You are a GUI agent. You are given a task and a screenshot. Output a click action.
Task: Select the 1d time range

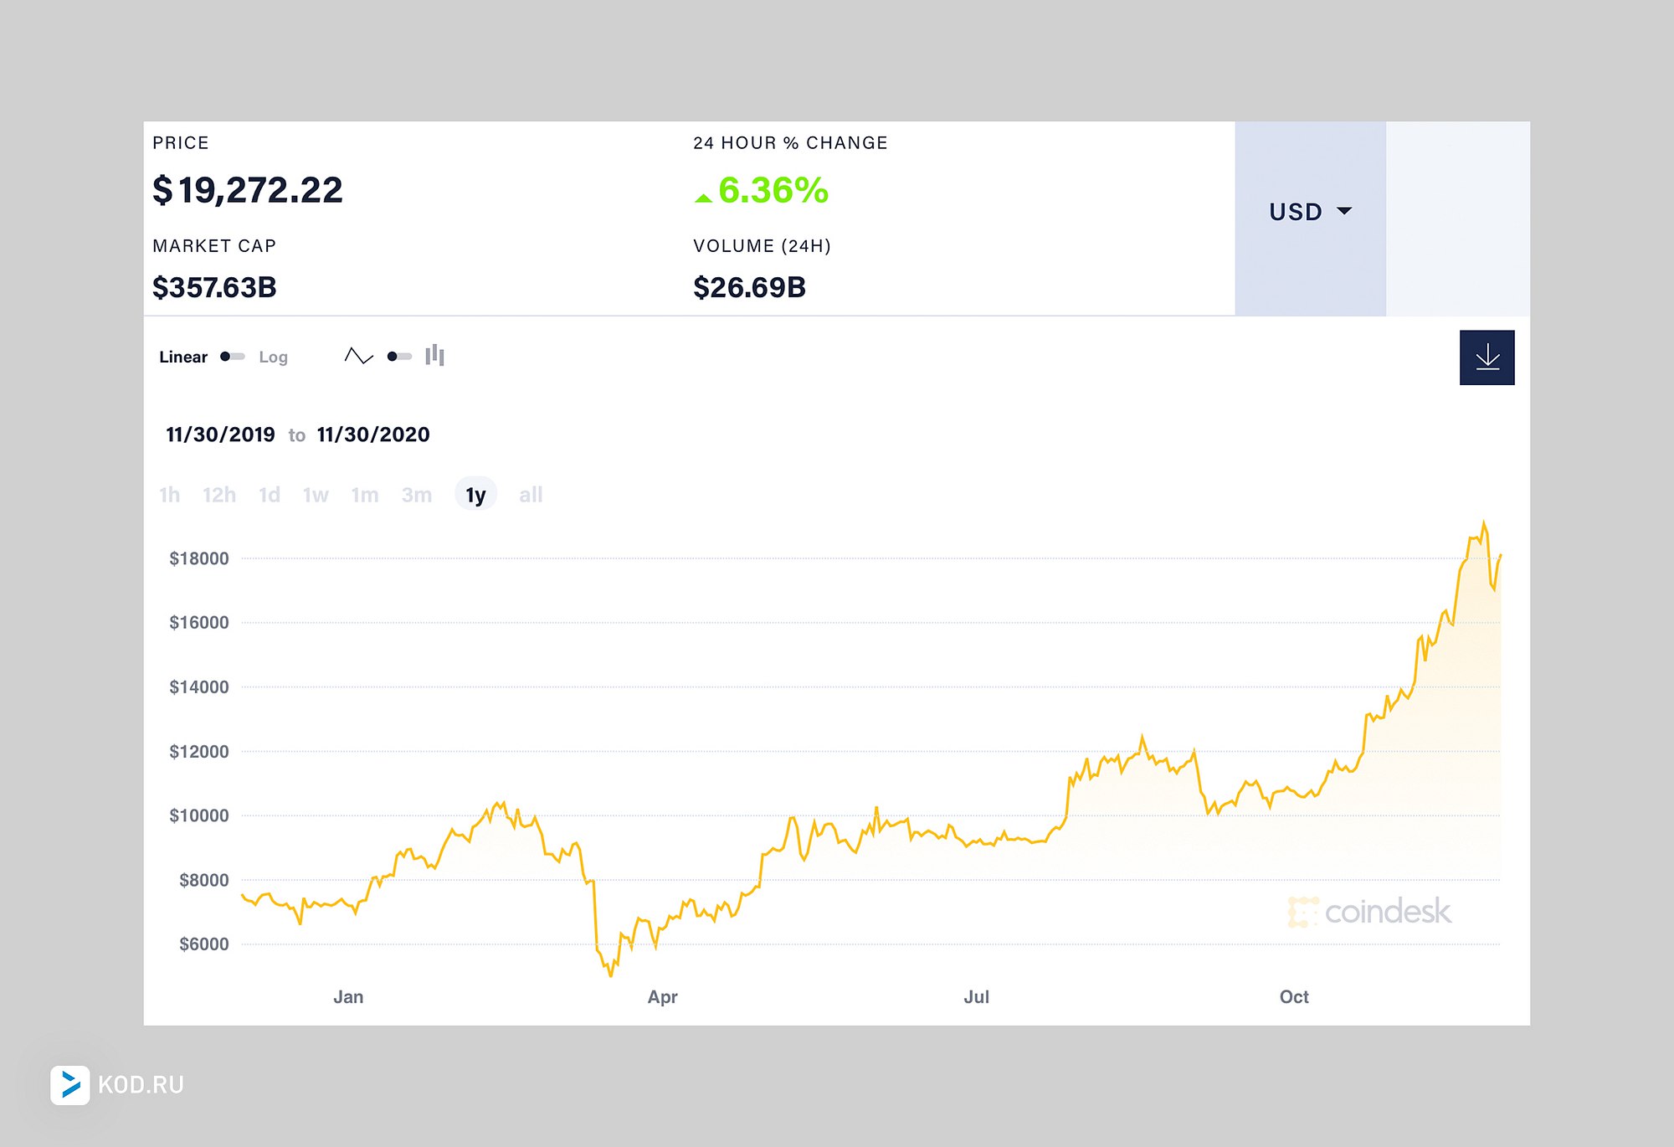269,495
